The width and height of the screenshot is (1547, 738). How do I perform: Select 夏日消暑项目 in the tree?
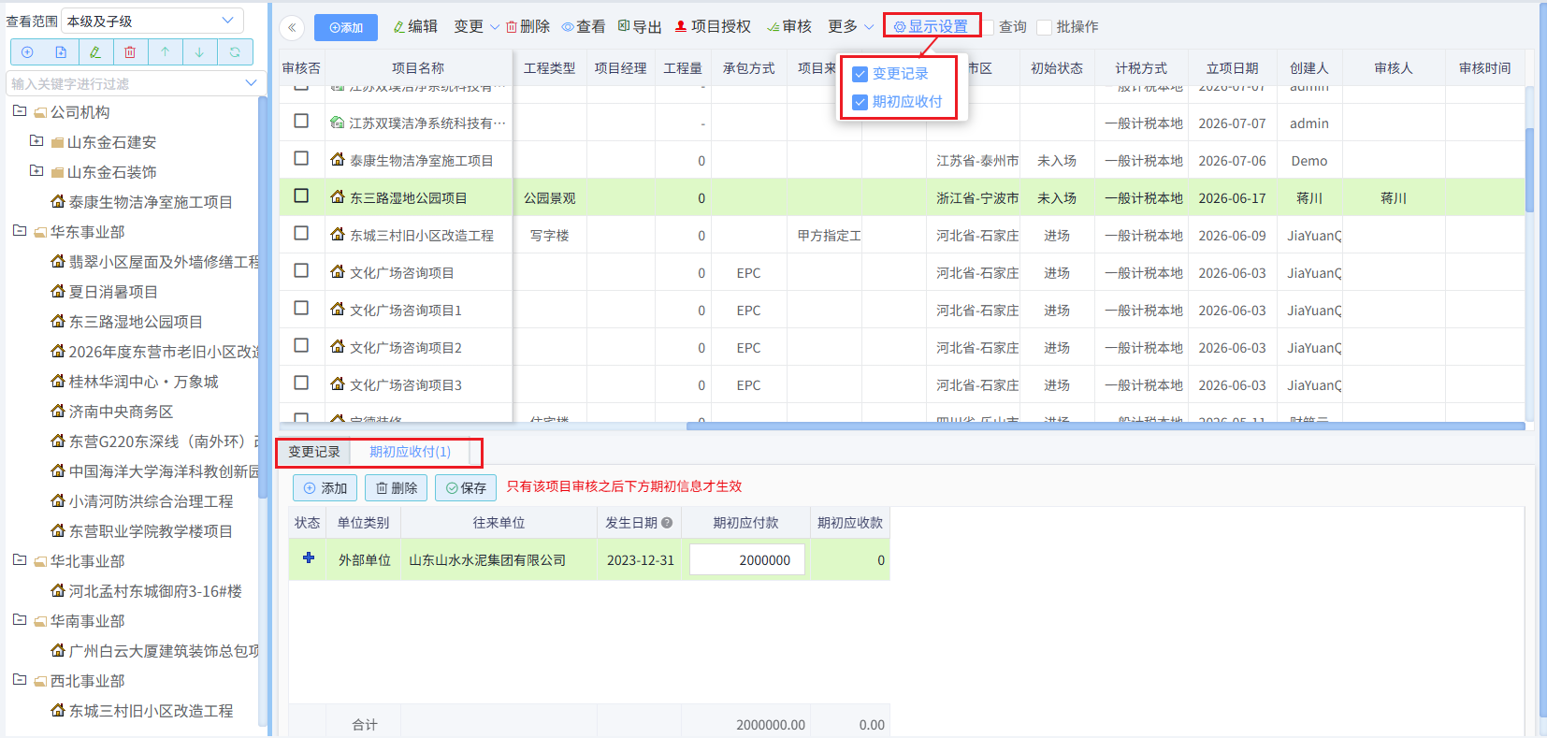[x=113, y=292]
